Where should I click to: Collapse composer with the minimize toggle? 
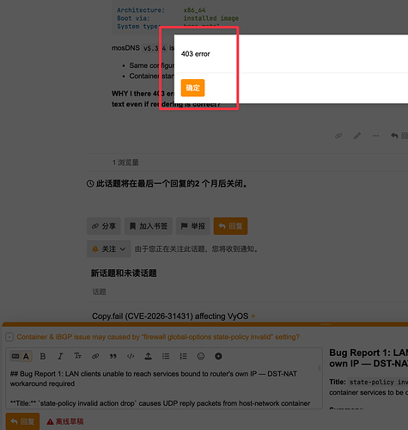tap(9, 337)
